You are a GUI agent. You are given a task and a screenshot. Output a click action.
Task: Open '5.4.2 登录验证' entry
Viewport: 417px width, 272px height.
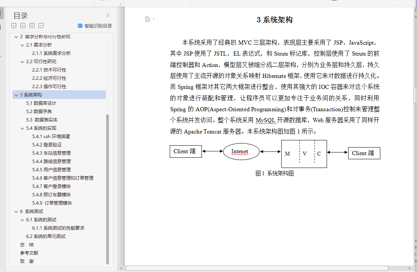pos(47,145)
